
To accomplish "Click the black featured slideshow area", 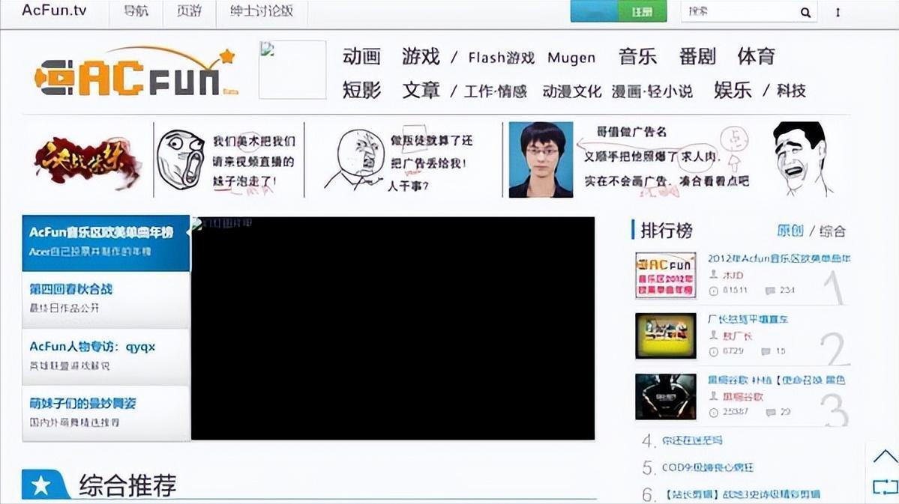I will 393,328.
